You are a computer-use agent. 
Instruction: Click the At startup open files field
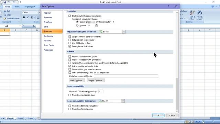click(126, 76)
